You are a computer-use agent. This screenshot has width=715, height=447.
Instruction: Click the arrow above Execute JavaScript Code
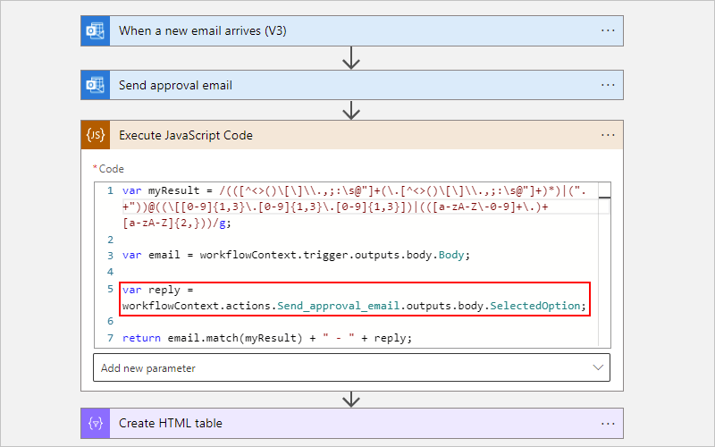click(x=351, y=110)
